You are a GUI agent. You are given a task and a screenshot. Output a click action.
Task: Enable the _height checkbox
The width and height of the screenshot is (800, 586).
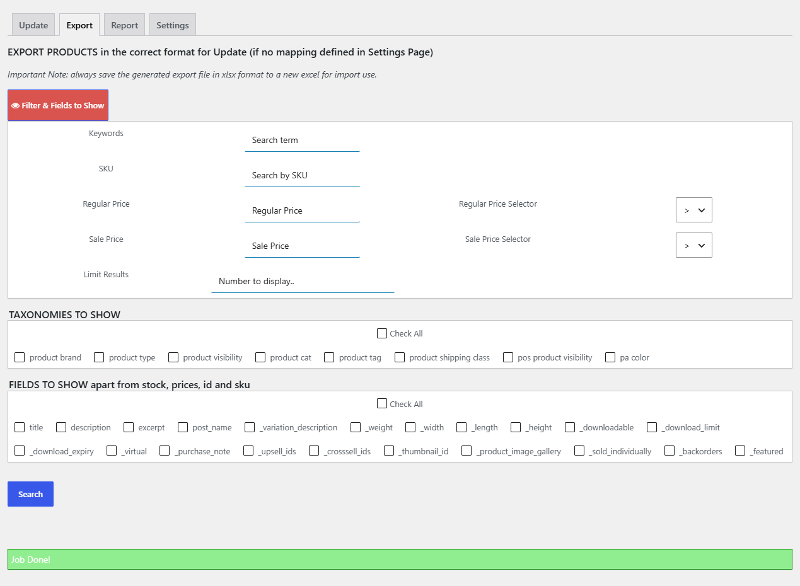click(x=516, y=427)
